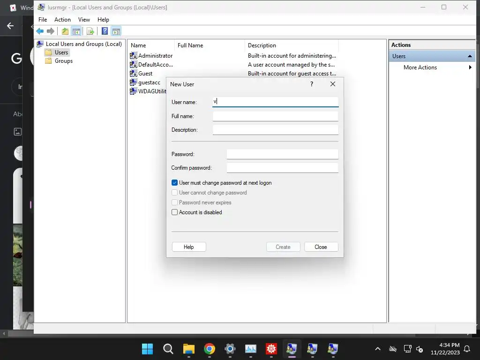Click the muted volume tray icon

pyautogui.click(x=420, y=349)
